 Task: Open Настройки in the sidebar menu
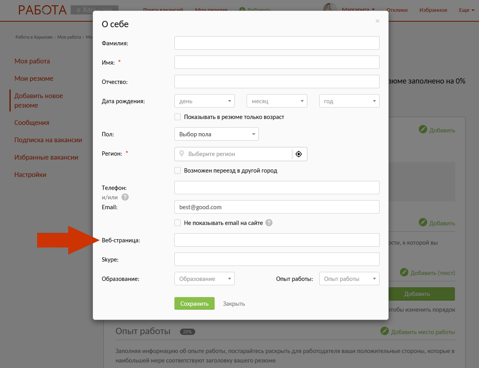coord(30,175)
